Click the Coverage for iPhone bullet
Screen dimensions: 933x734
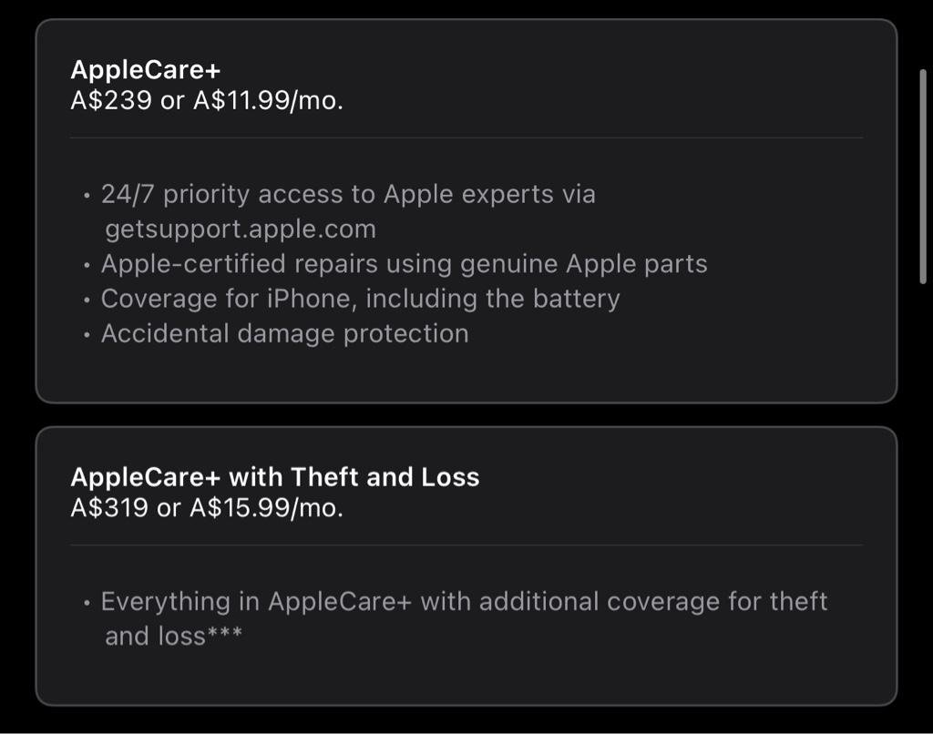pos(360,299)
